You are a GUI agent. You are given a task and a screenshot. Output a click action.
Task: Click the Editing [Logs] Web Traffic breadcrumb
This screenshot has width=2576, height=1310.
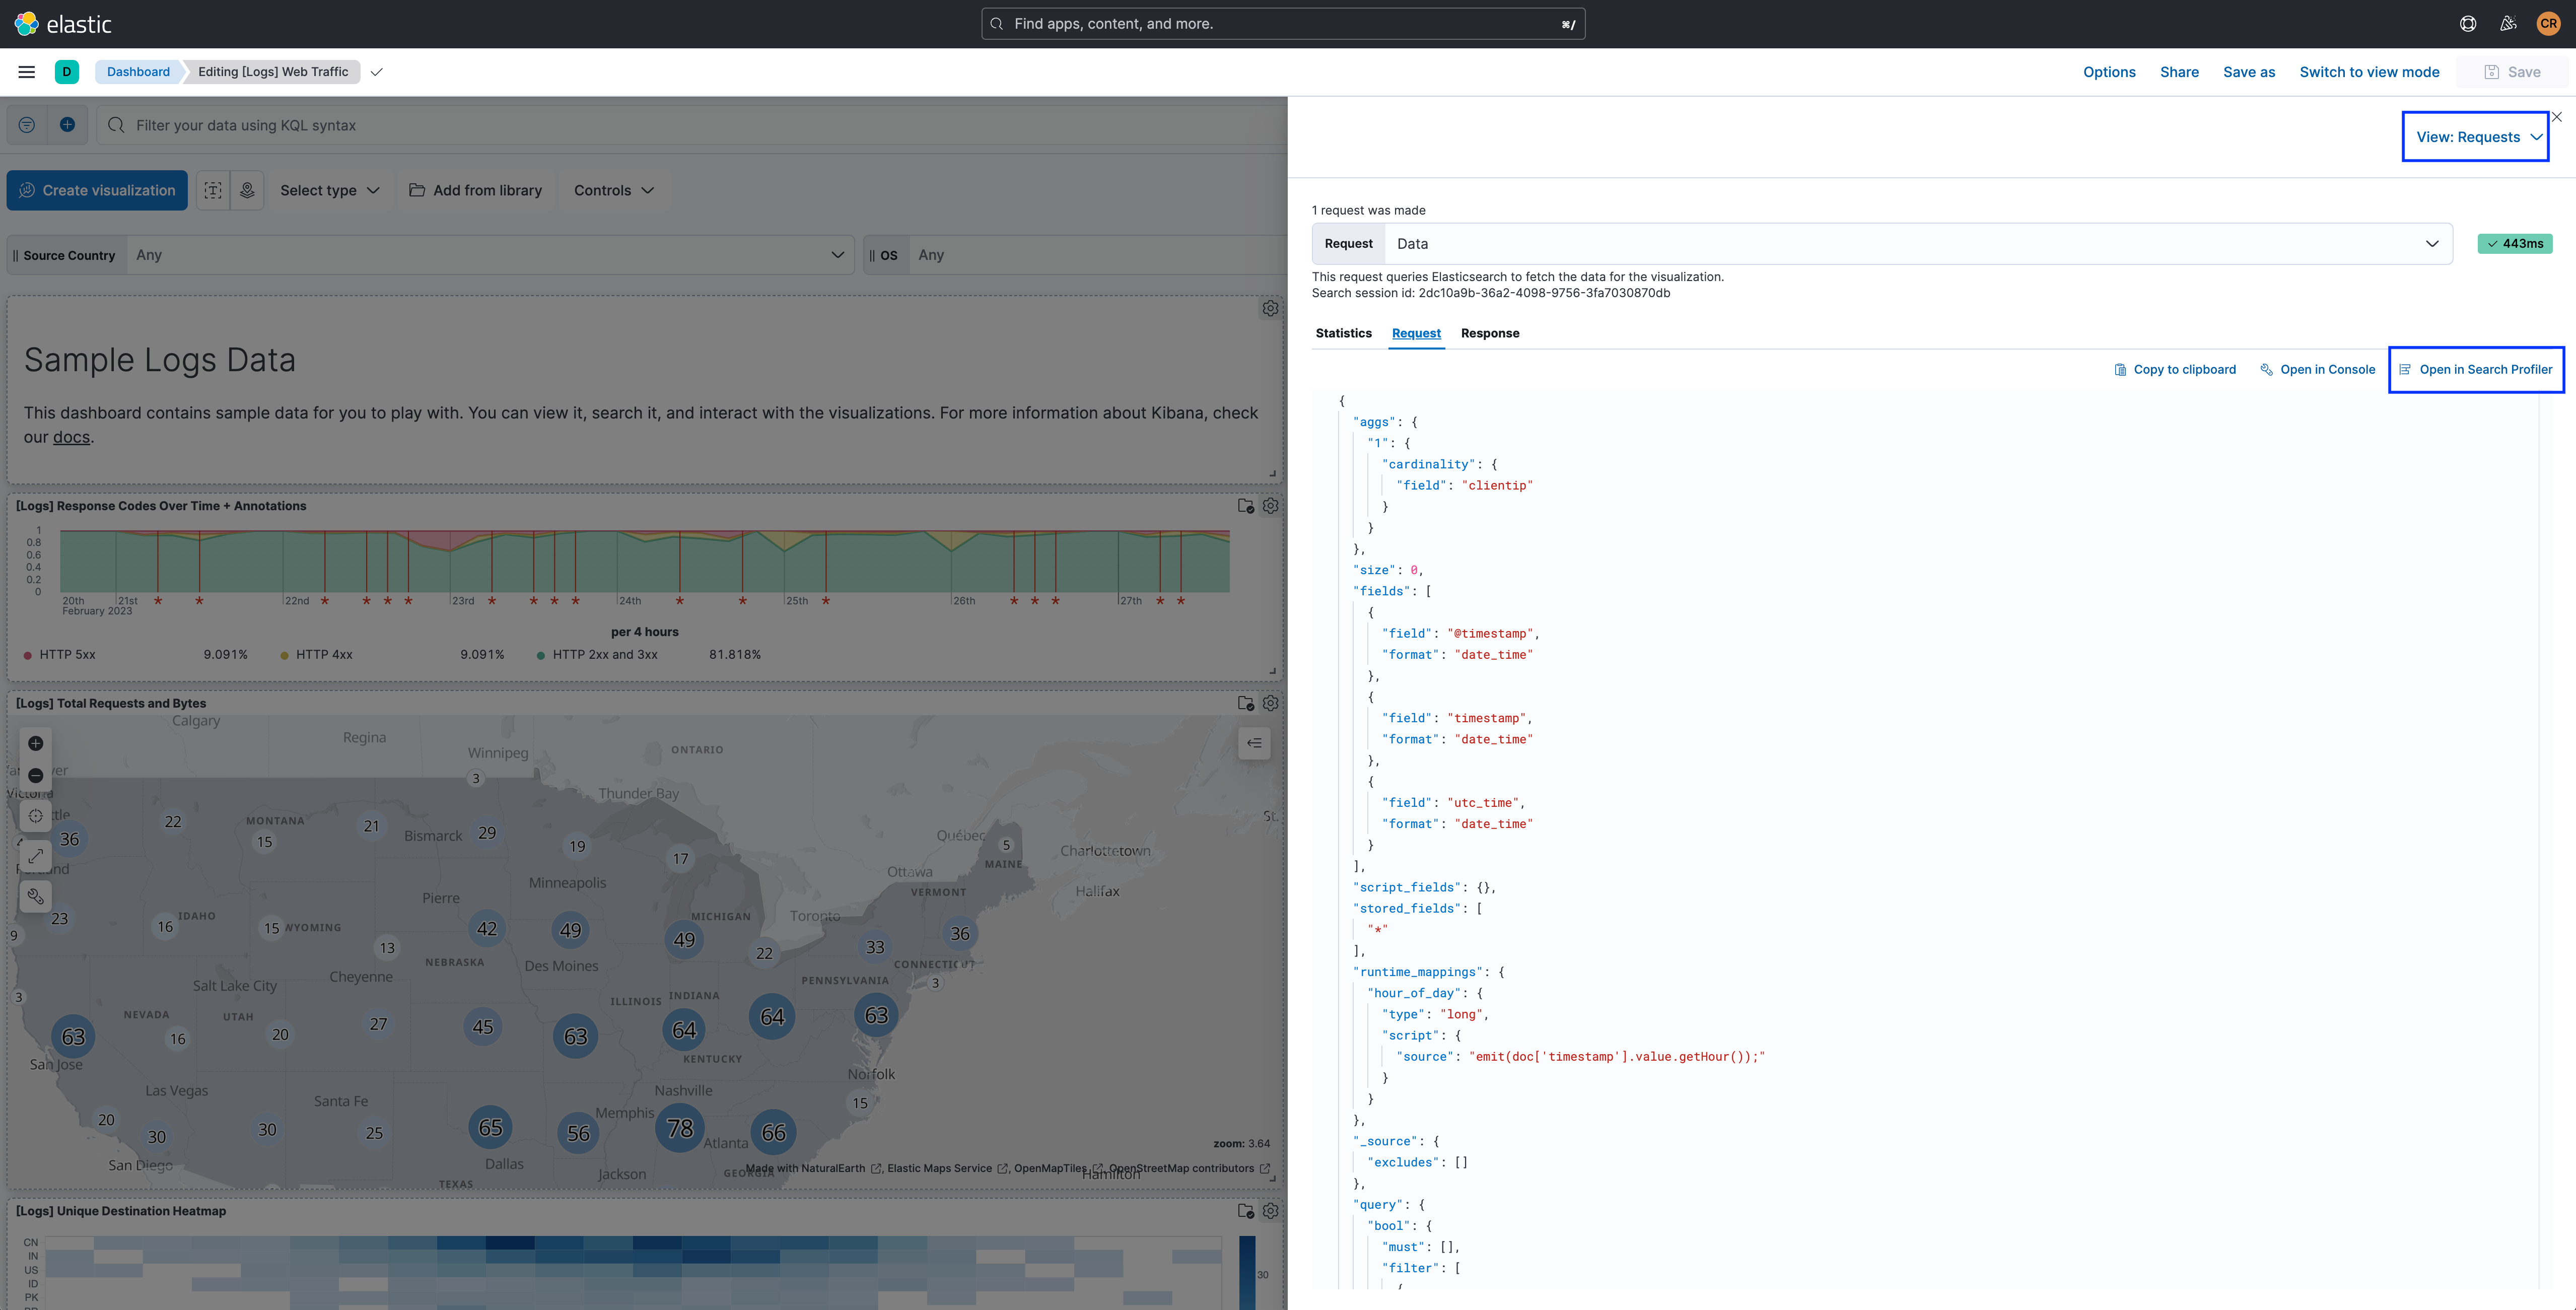[273, 72]
